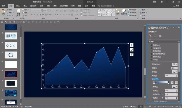This screenshot has width=182, height=108.
Task: Select slide 5 thumbnail with ring chart
Action: [x=11, y=55]
